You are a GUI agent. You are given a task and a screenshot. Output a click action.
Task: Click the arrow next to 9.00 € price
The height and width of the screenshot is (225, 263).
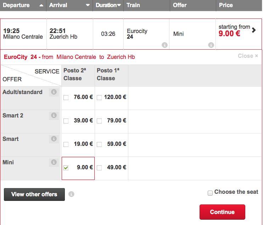254,30
